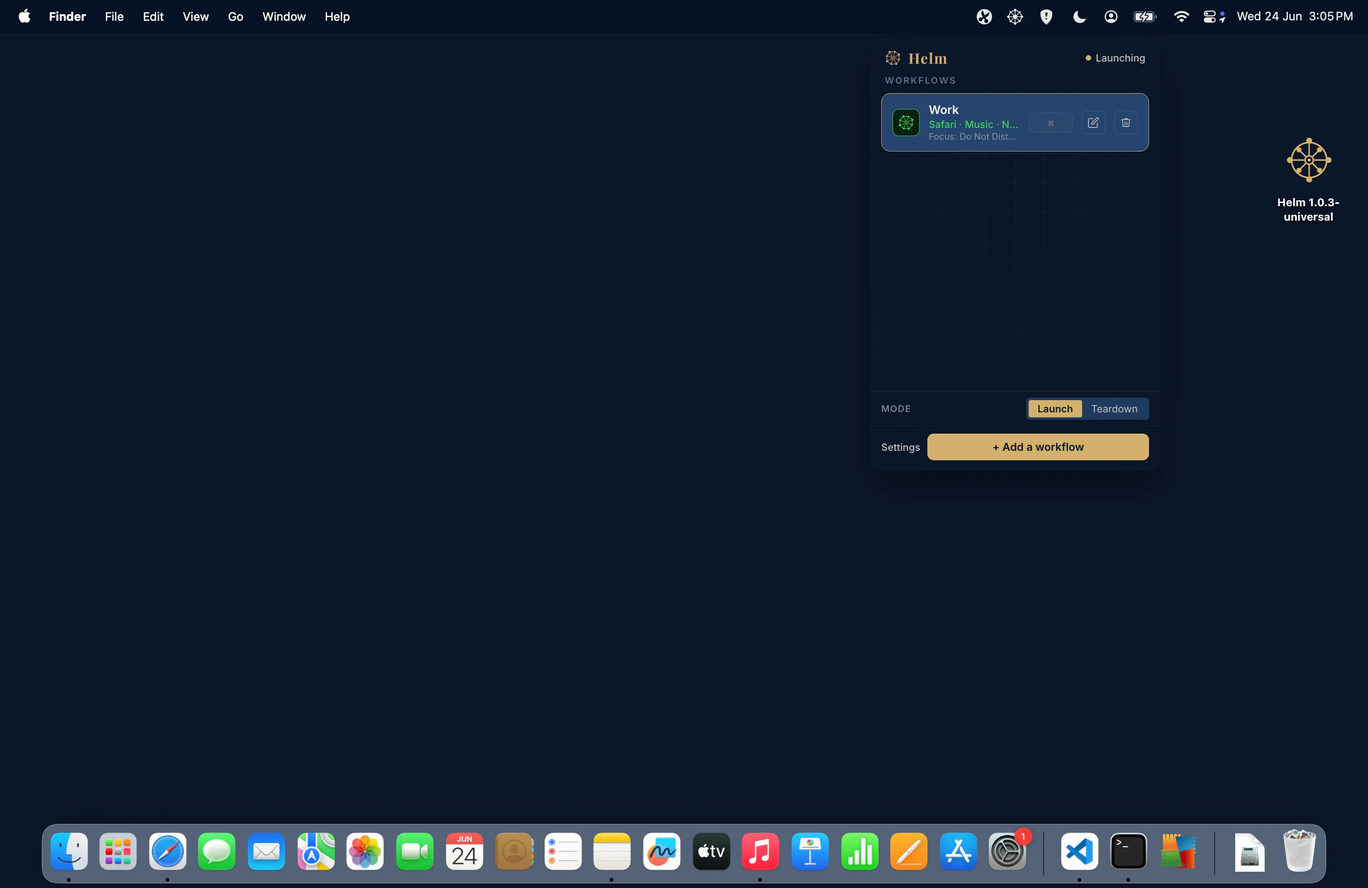Click the Work workflow shortcut recorder field

click(x=1050, y=123)
